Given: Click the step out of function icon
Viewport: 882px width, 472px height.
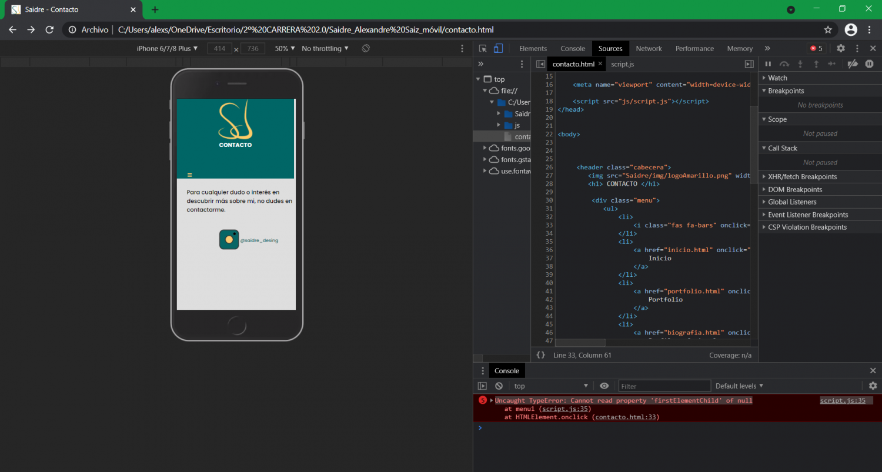Looking at the screenshot, I should click(816, 64).
